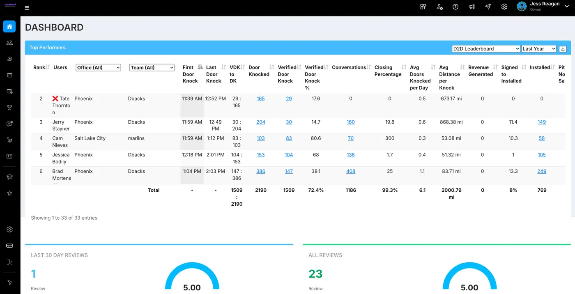Screen dimensions: 575x294
Task: Open the add widgets grid icon
Action: click(423, 7)
